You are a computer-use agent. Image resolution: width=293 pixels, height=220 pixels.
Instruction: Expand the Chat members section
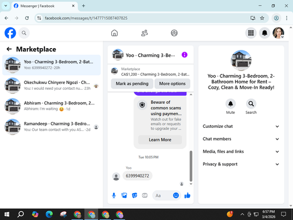[241, 139]
